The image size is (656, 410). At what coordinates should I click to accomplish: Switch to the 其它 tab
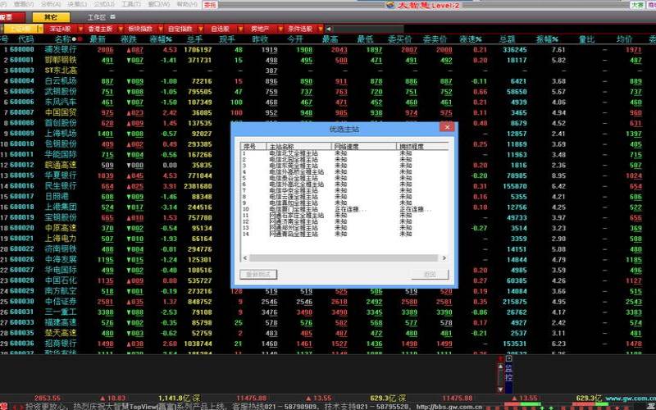51,16
